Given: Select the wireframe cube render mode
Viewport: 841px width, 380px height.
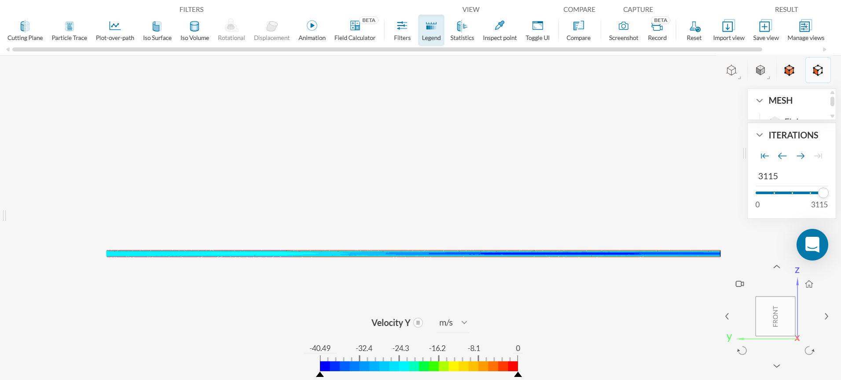Looking at the screenshot, I should click(x=731, y=70).
